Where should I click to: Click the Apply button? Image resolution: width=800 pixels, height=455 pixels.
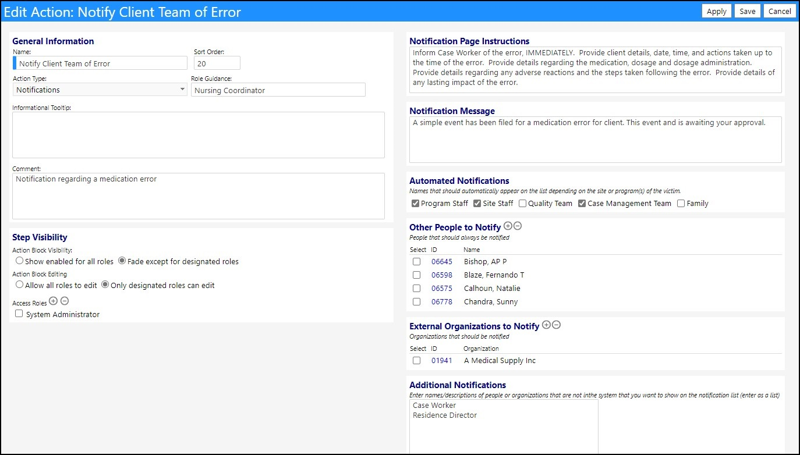716,11
